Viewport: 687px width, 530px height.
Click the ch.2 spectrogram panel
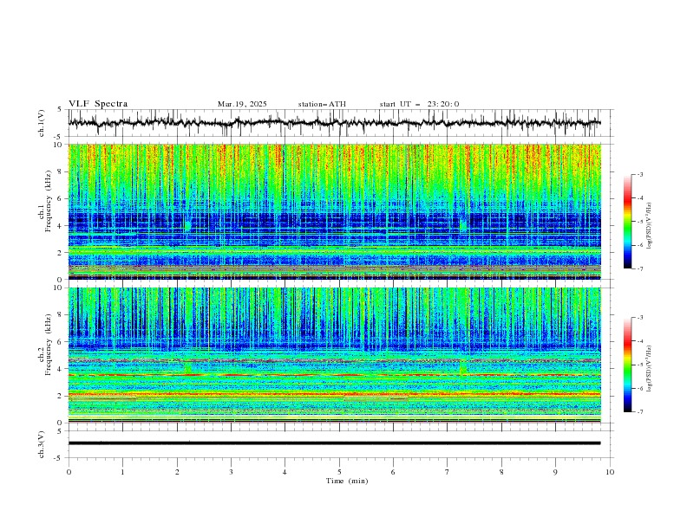pos(335,355)
